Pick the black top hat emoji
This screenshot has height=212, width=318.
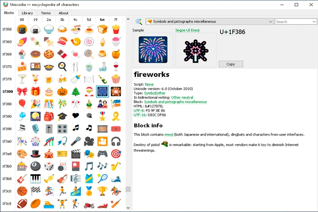pos(35,154)
